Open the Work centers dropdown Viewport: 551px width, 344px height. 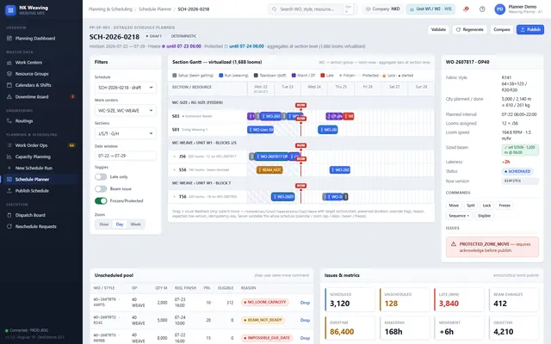click(x=126, y=111)
